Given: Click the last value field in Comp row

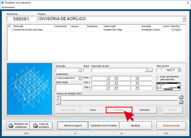Looking at the screenshot, I should (145, 78).
